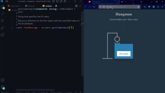Open the Pocket save icon
The width and height of the screenshot is (165, 93).
(x=145, y=7)
